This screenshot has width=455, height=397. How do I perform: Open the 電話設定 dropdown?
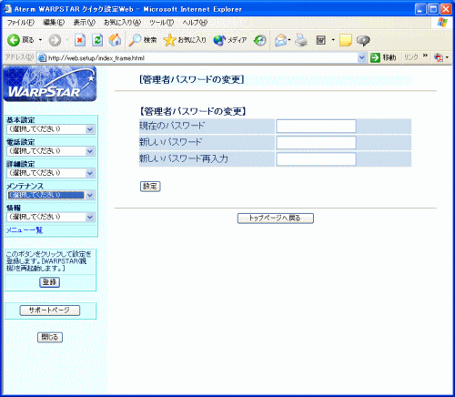pyautogui.click(x=51, y=151)
